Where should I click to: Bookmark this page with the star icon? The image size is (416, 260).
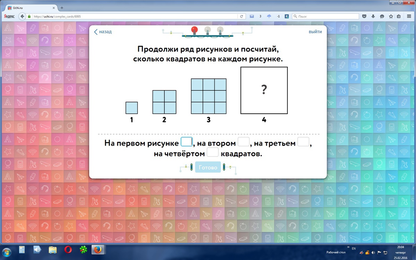click(x=391, y=16)
